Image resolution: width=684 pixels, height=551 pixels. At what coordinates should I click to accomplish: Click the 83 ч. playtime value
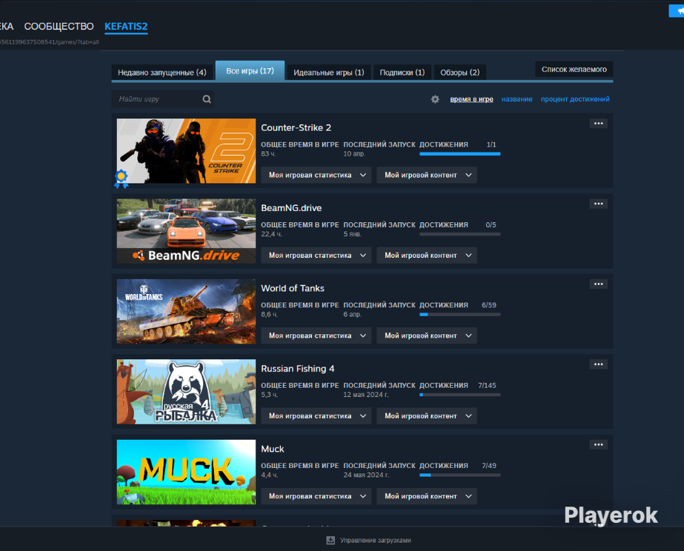268,154
